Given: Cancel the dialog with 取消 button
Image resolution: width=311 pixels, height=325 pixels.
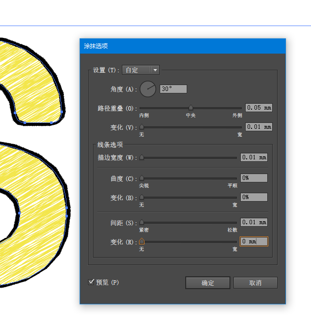Looking at the screenshot, I should (255, 283).
